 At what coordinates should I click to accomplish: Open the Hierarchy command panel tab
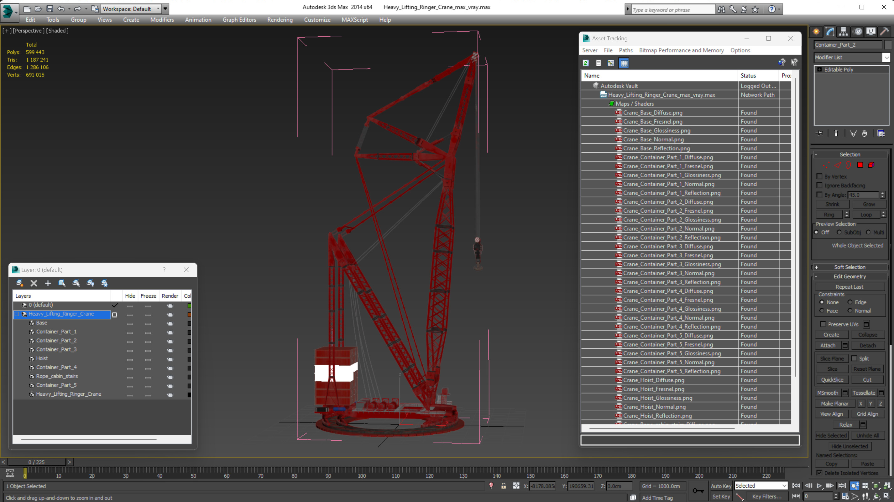[x=843, y=32]
